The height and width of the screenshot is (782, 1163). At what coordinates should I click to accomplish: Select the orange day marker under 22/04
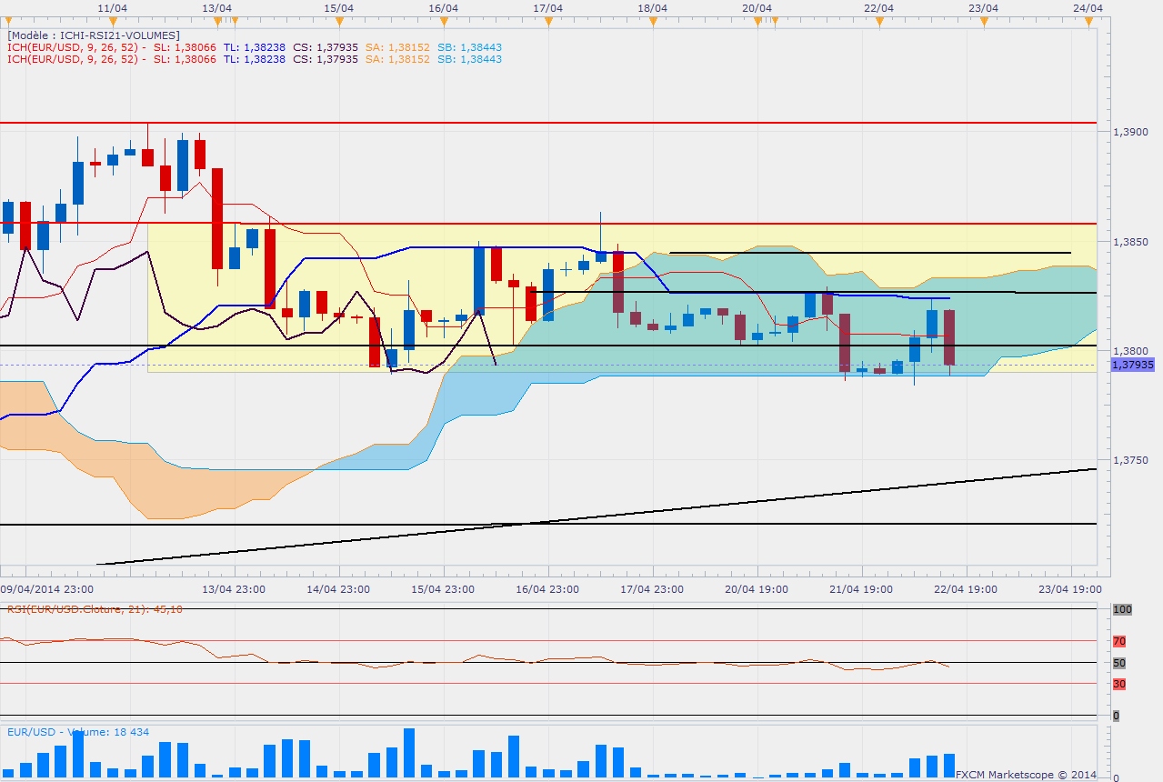877,21
